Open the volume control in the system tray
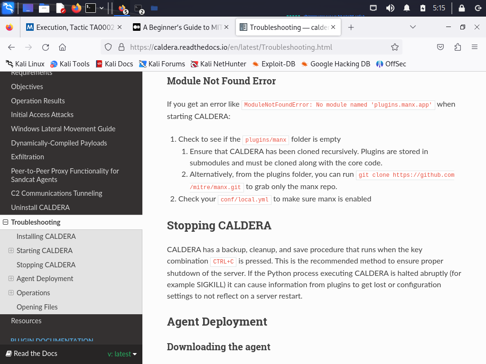486x364 pixels. click(390, 7)
